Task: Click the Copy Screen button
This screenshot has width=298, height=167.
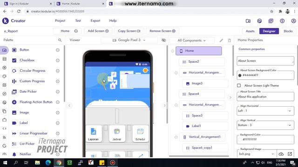Action: pos(129,31)
